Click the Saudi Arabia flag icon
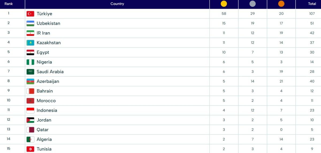 (30, 72)
